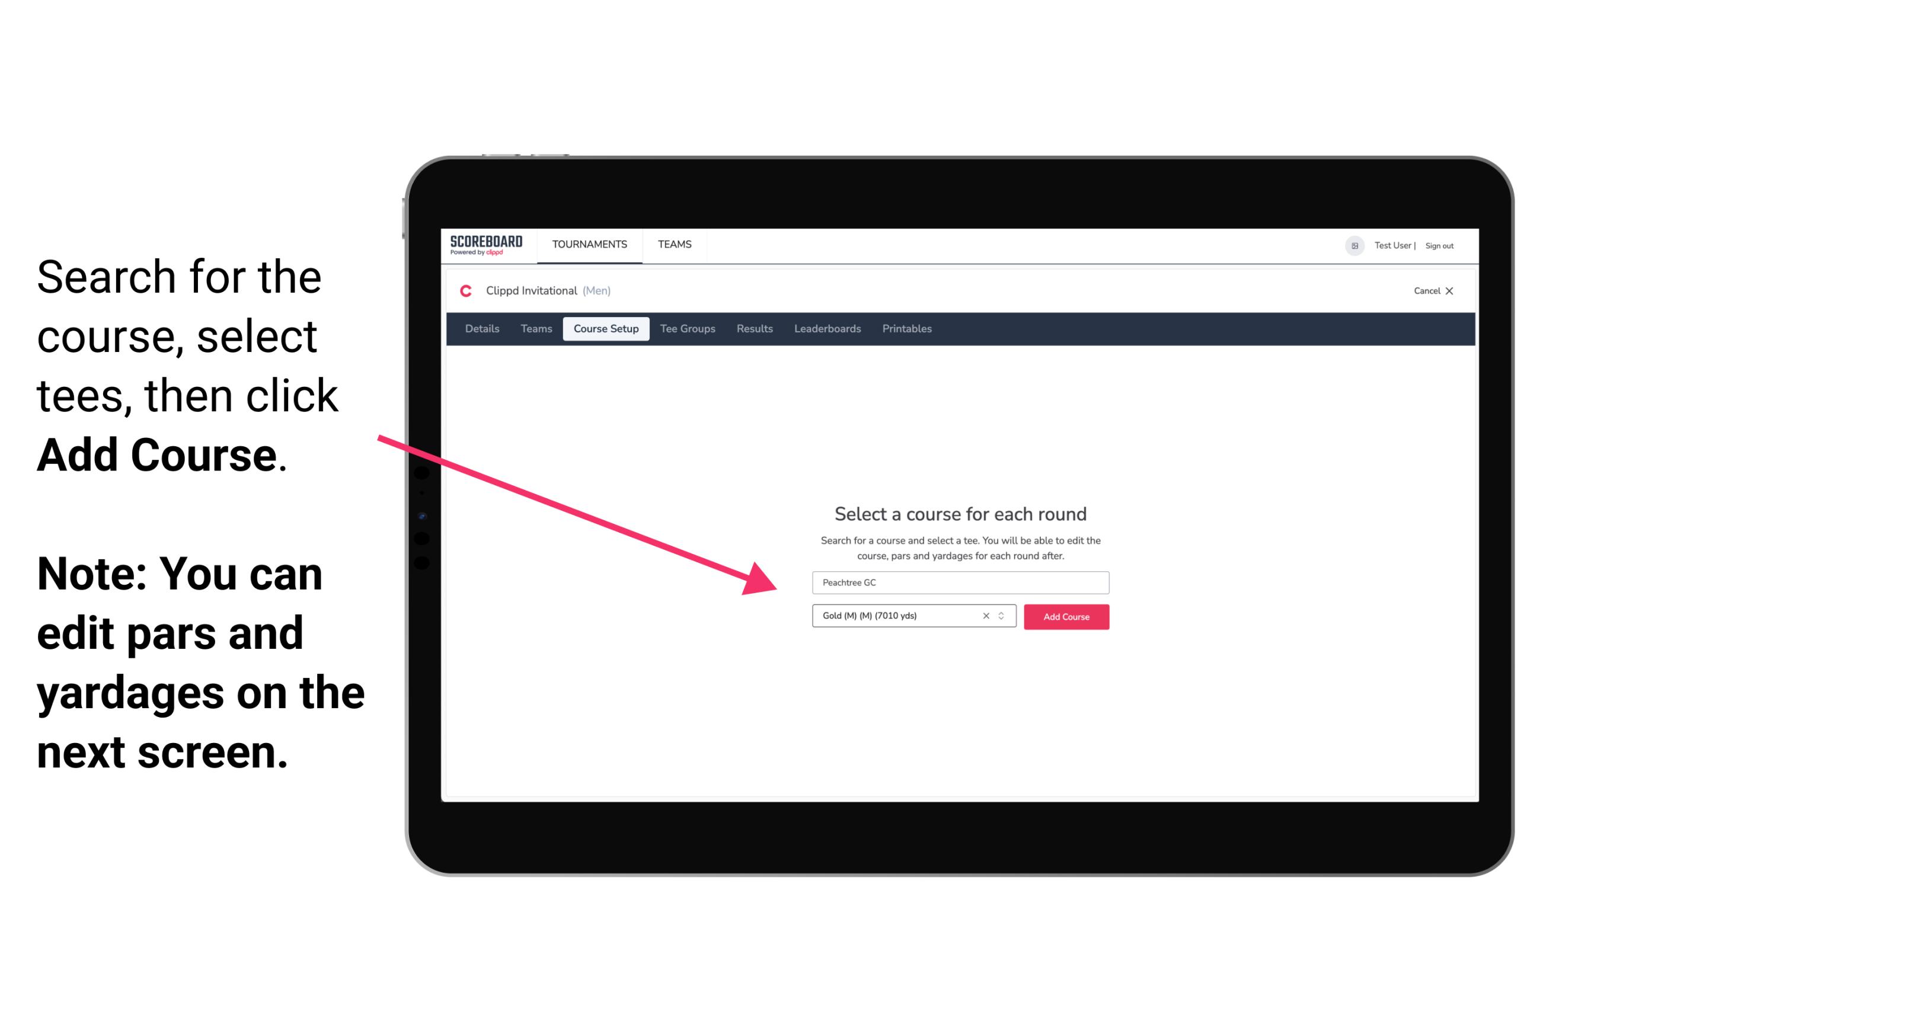Expand the course search field suggestions
Viewport: 1917px width, 1031px height.
coord(958,581)
